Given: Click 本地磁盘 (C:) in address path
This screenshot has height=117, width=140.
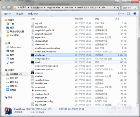Looking at the screenshot, I should tap(37, 8).
